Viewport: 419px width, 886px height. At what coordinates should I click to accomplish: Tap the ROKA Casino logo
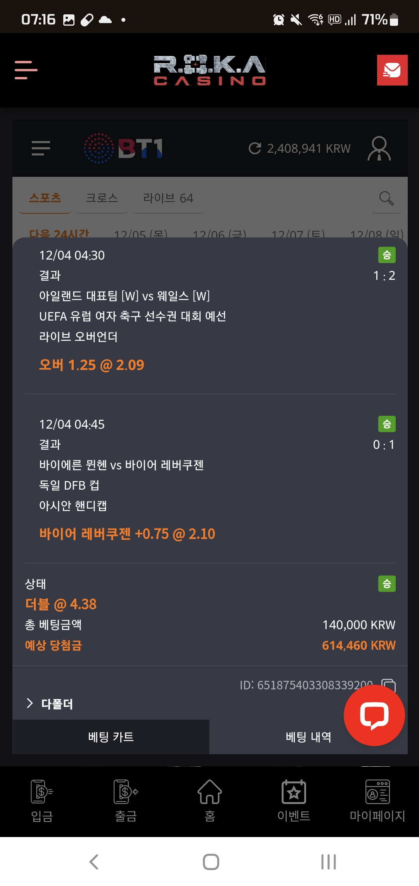[x=209, y=70]
